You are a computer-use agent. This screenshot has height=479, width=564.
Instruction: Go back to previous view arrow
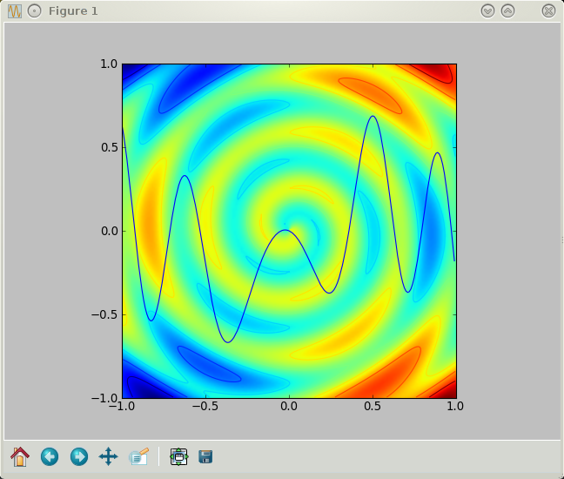pyautogui.click(x=50, y=456)
